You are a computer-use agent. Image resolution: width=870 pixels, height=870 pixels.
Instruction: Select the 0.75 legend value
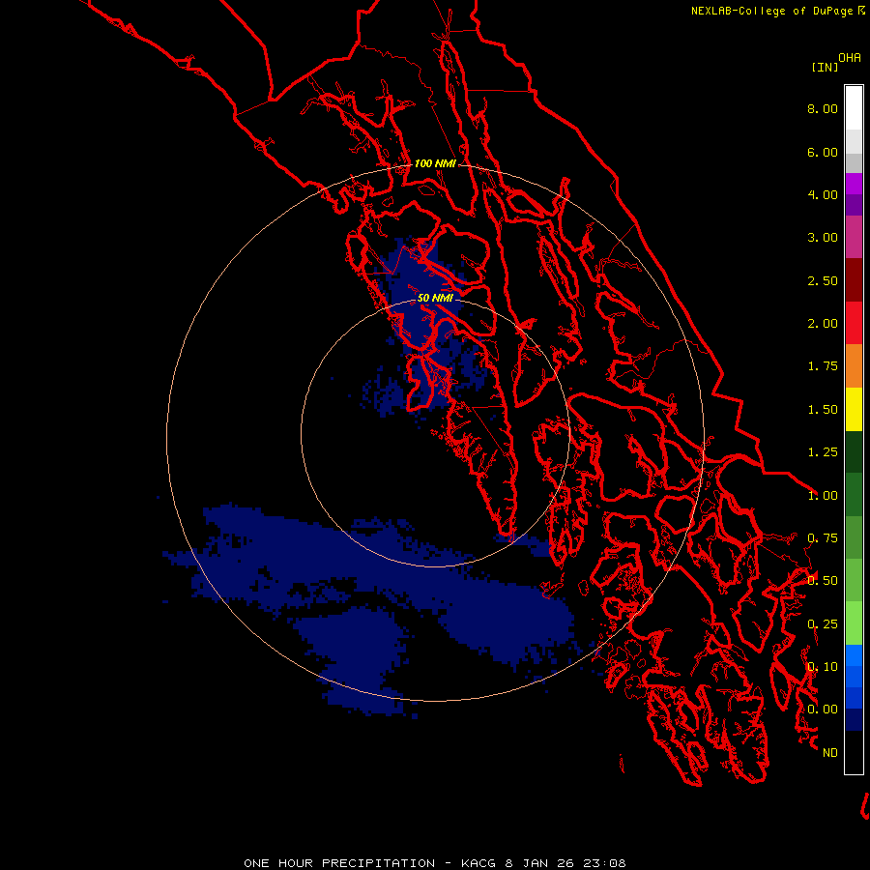tap(823, 538)
